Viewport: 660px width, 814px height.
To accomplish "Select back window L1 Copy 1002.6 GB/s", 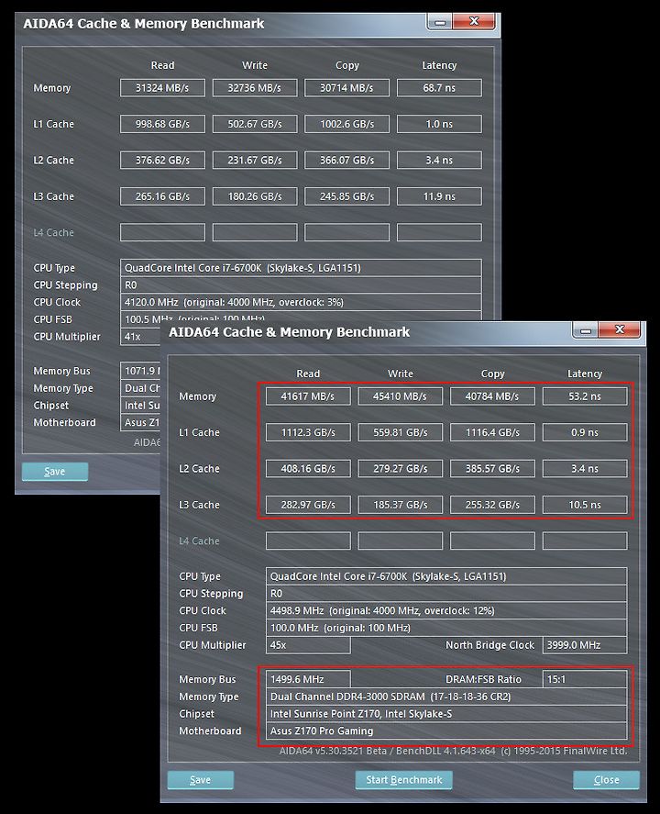I will pyautogui.click(x=346, y=124).
